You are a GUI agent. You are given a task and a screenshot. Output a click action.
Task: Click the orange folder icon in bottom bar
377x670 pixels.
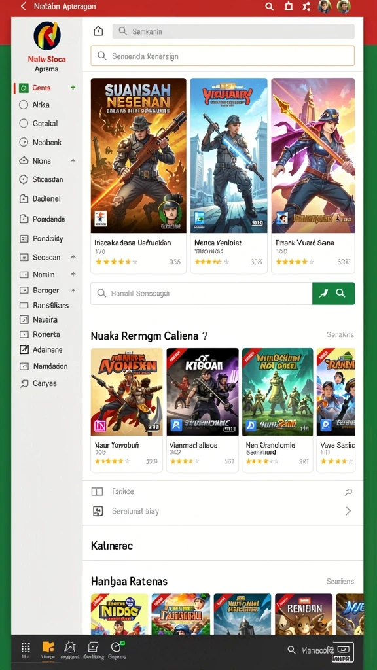click(x=48, y=647)
